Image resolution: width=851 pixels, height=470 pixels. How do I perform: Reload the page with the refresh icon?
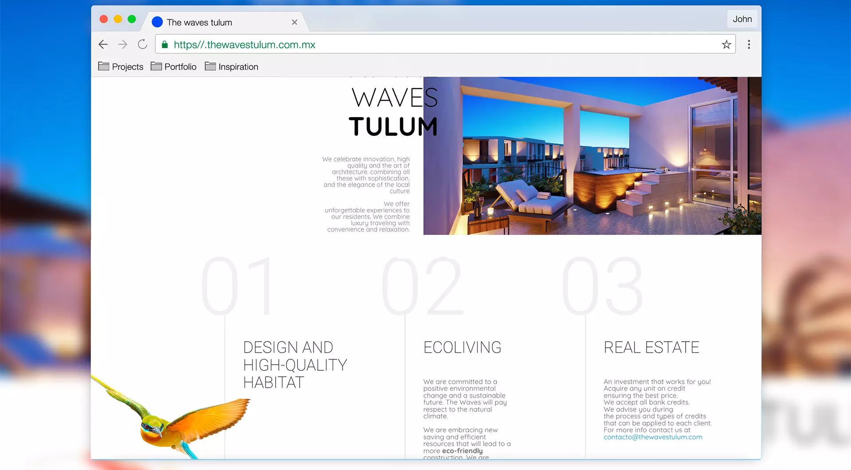[142, 44]
